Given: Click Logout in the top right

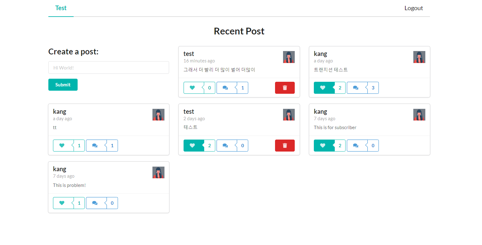Looking at the screenshot, I should 414,8.
